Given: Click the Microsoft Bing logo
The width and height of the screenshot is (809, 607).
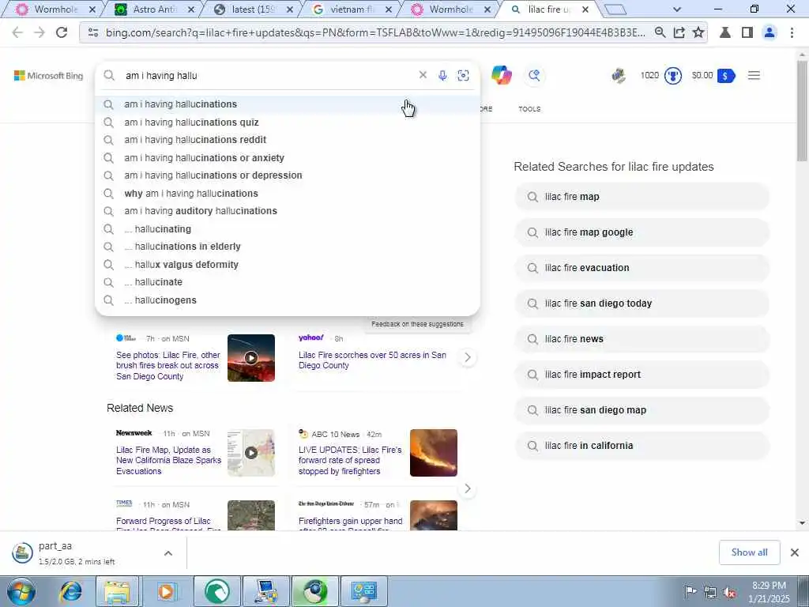Looking at the screenshot, I should 48,75.
